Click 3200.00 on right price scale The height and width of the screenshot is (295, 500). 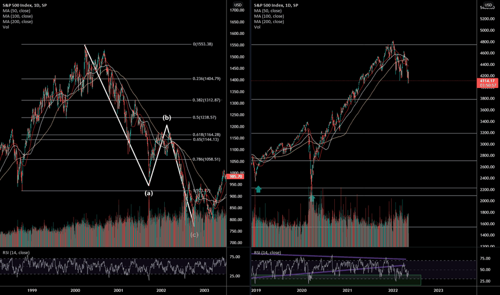pyautogui.click(x=487, y=132)
